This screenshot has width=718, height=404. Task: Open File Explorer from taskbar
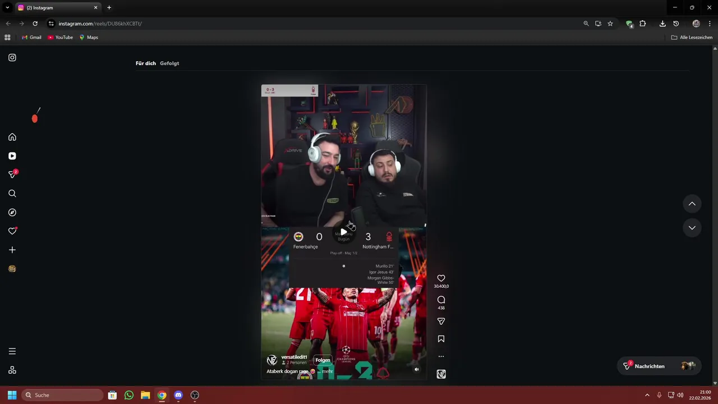tap(145, 395)
